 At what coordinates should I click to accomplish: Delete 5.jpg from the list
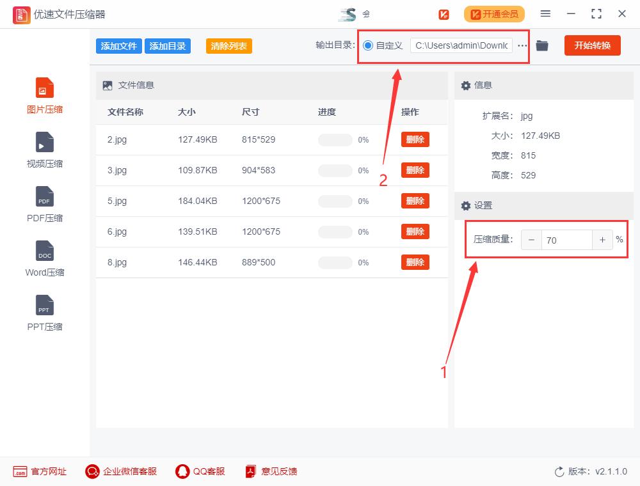[x=415, y=201]
